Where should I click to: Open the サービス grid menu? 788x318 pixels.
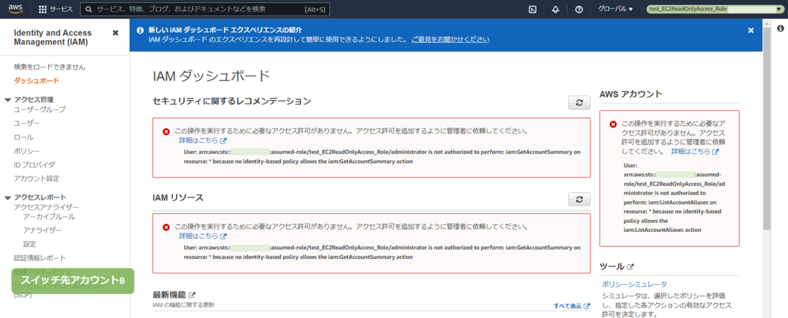56,9
